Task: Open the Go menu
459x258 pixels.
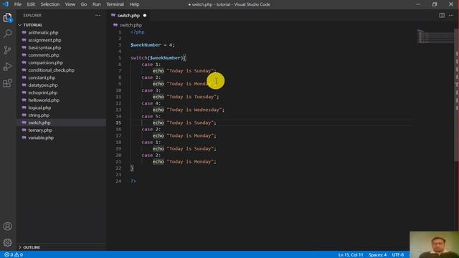Action: pos(84,4)
